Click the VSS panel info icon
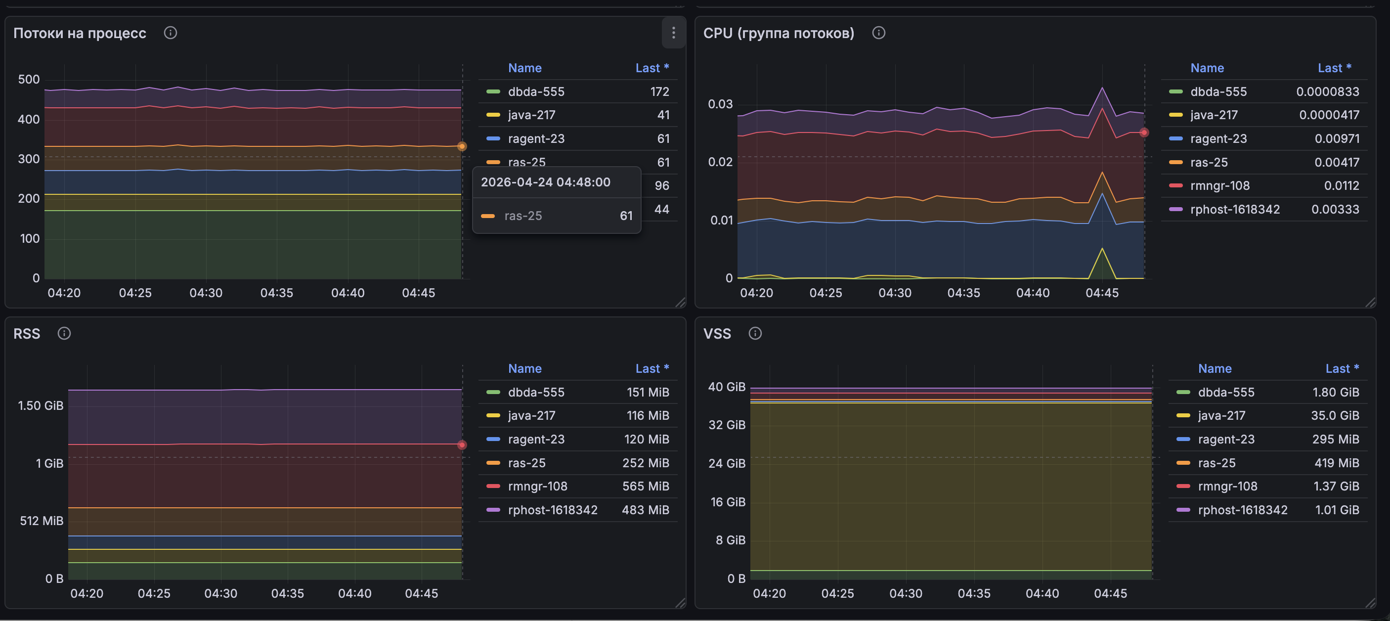This screenshot has width=1390, height=621. click(x=755, y=333)
